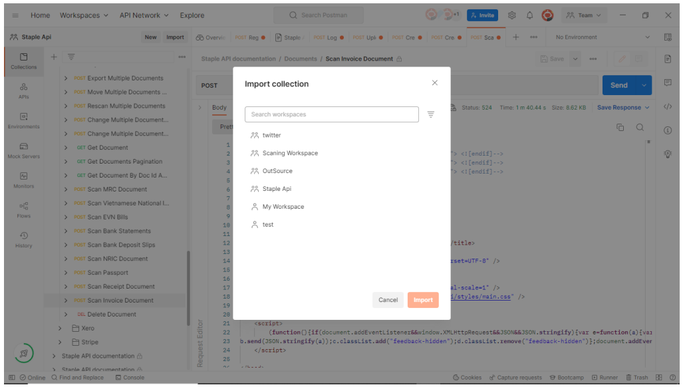Click the workspace filter icon in dialog
The height and width of the screenshot is (389, 683).
(431, 114)
